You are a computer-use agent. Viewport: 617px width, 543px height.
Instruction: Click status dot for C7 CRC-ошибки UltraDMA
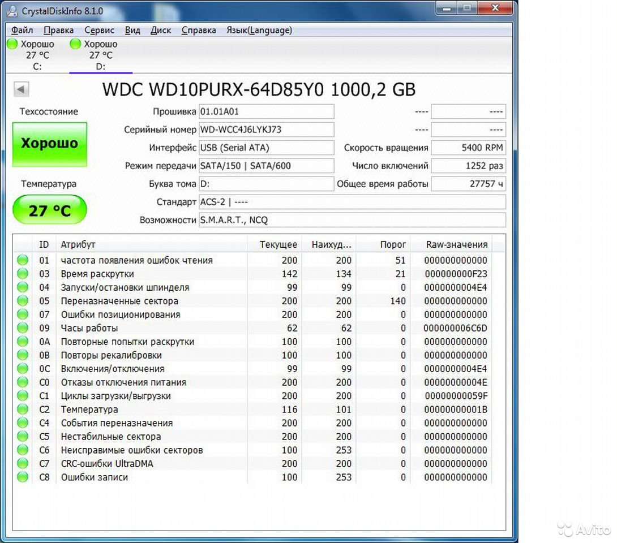(23, 463)
